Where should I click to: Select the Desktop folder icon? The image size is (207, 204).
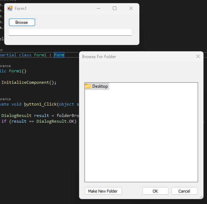point(88,86)
